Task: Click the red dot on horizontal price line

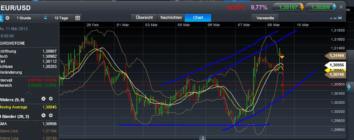Action: [x=282, y=85]
